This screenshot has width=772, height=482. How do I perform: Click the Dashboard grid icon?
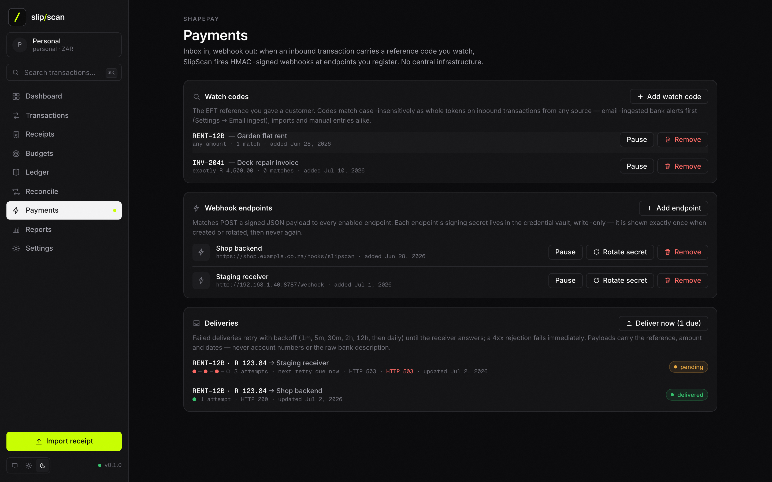click(x=16, y=96)
